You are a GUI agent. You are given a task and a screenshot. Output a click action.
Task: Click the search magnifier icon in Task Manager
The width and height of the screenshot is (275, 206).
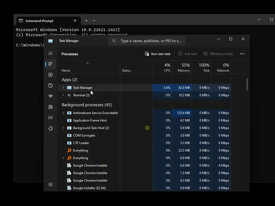114,41
